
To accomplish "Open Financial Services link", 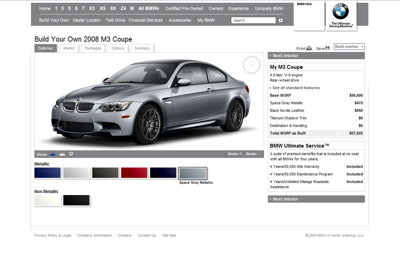I will tap(146, 20).
